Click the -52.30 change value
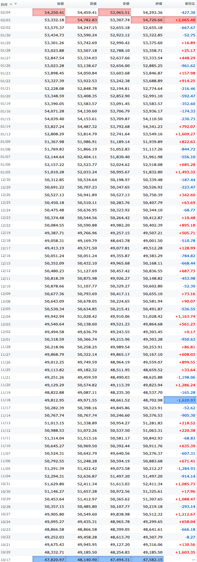 click(x=189, y=286)
